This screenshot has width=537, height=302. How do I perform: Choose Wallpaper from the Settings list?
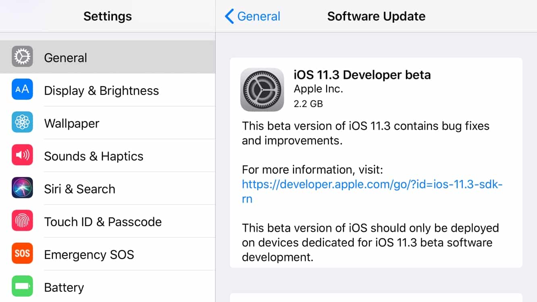tap(71, 123)
